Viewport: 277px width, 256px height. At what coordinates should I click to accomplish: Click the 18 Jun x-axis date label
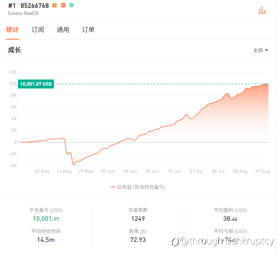pyautogui.click(x=130, y=171)
